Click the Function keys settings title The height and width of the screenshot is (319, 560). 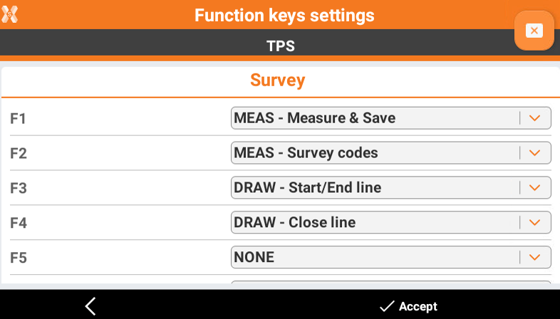(x=284, y=15)
